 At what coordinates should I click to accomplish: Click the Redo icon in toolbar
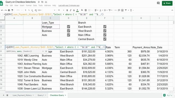(x=5, y=10)
